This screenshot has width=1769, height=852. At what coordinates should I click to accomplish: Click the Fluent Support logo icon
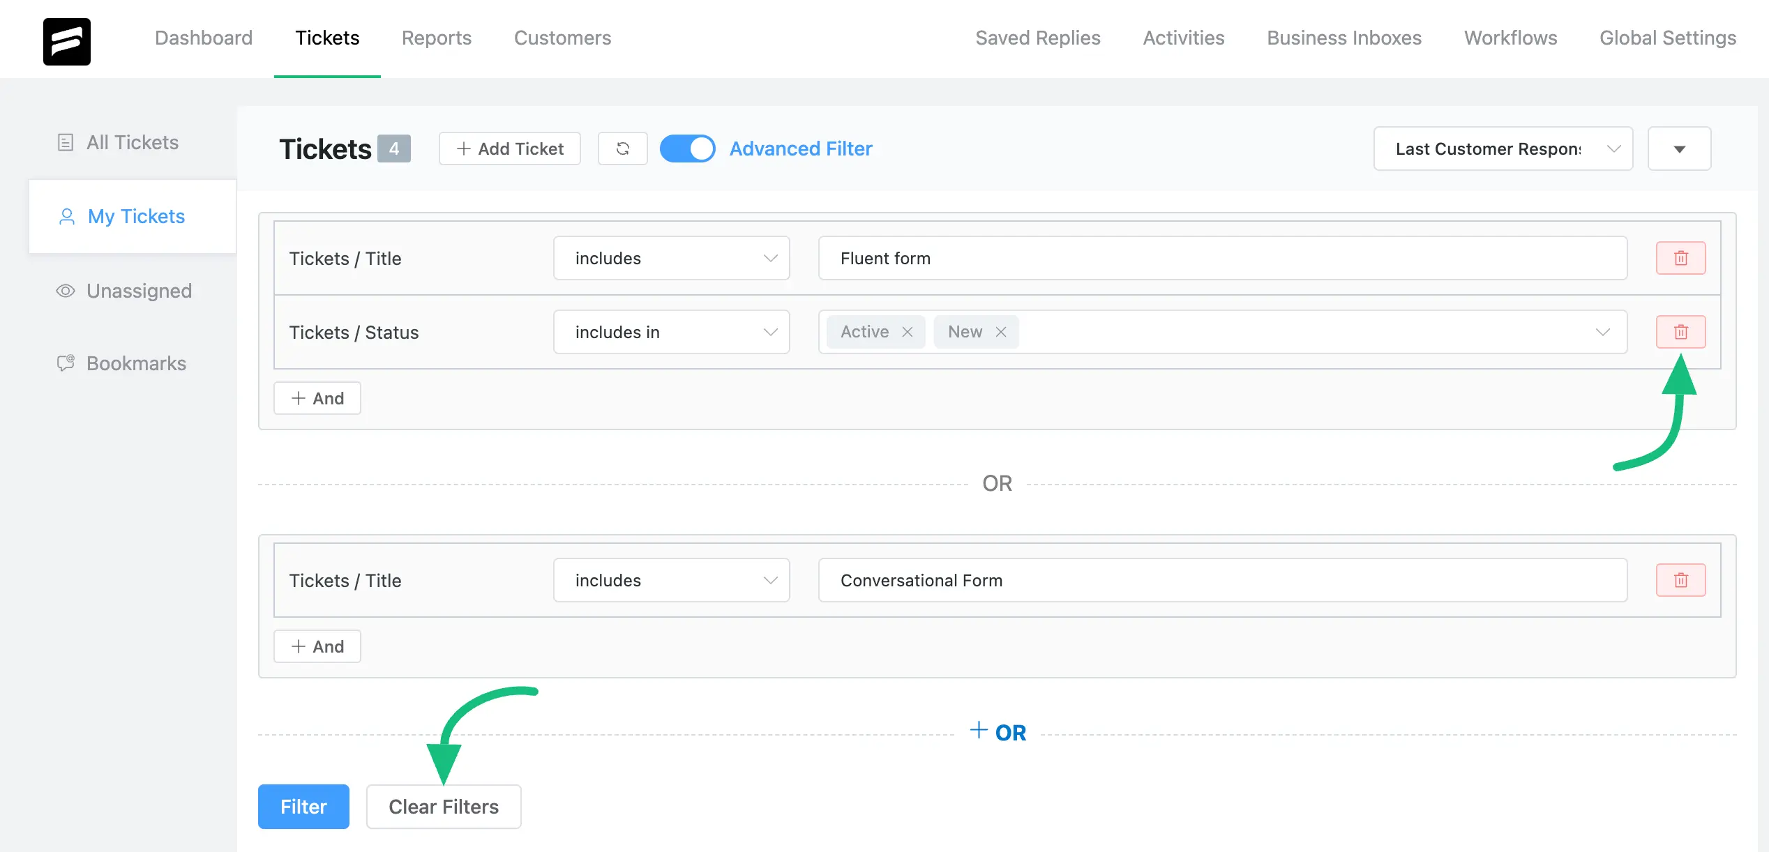pos(67,41)
